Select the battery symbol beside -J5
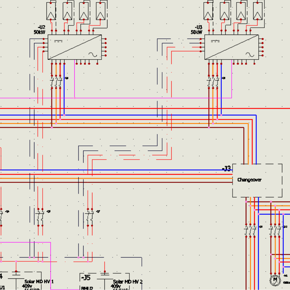Screen dimensions: 290x290 click(x=105, y=273)
